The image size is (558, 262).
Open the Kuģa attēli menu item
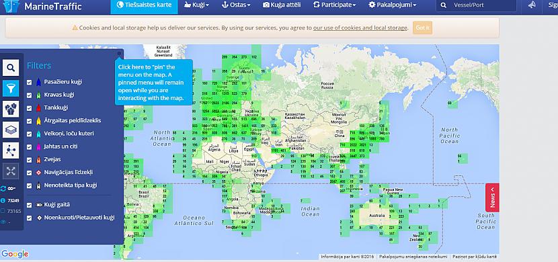tap(282, 5)
